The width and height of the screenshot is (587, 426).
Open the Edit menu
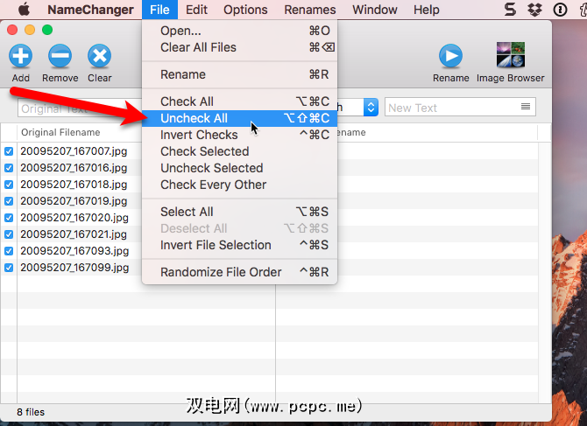[x=196, y=10]
